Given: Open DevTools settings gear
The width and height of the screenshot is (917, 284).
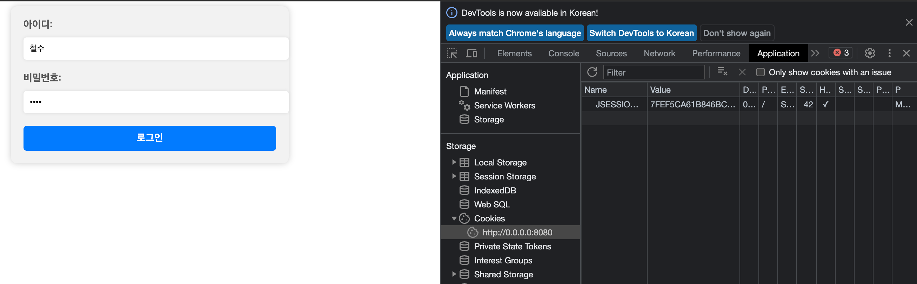Looking at the screenshot, I should click(x=870, y=53).
